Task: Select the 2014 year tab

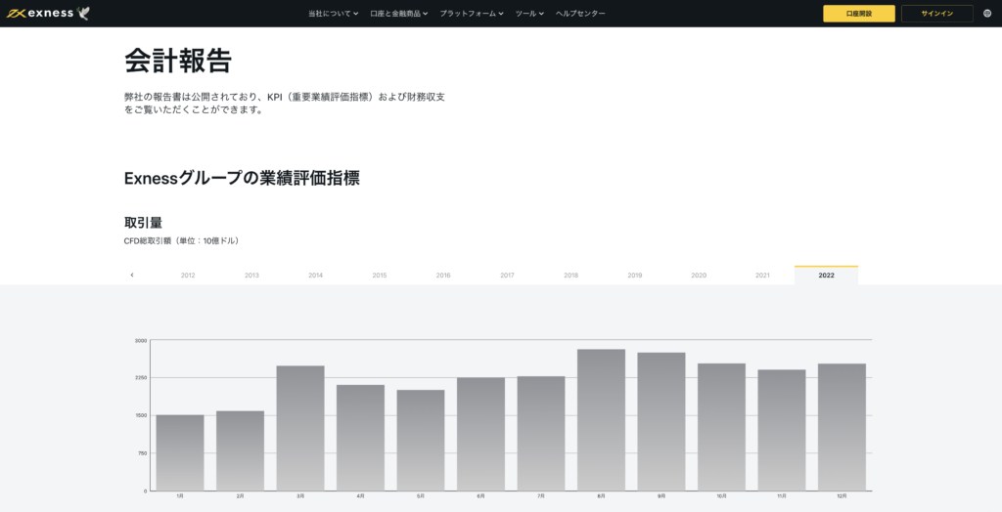Action: [x=316, y=276]
